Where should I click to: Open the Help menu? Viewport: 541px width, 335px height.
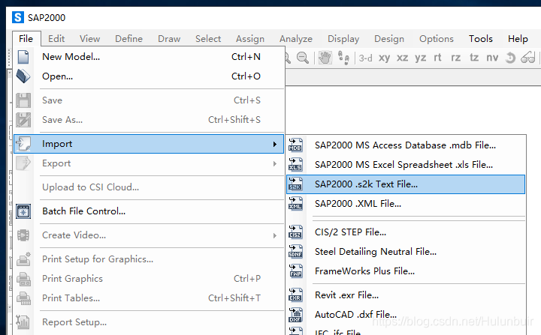(518, 39)
